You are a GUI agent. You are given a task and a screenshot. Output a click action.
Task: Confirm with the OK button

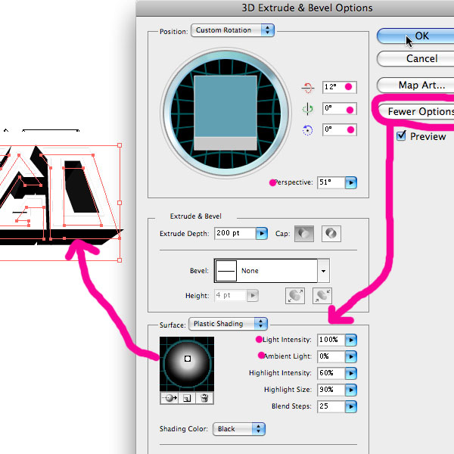415,36
